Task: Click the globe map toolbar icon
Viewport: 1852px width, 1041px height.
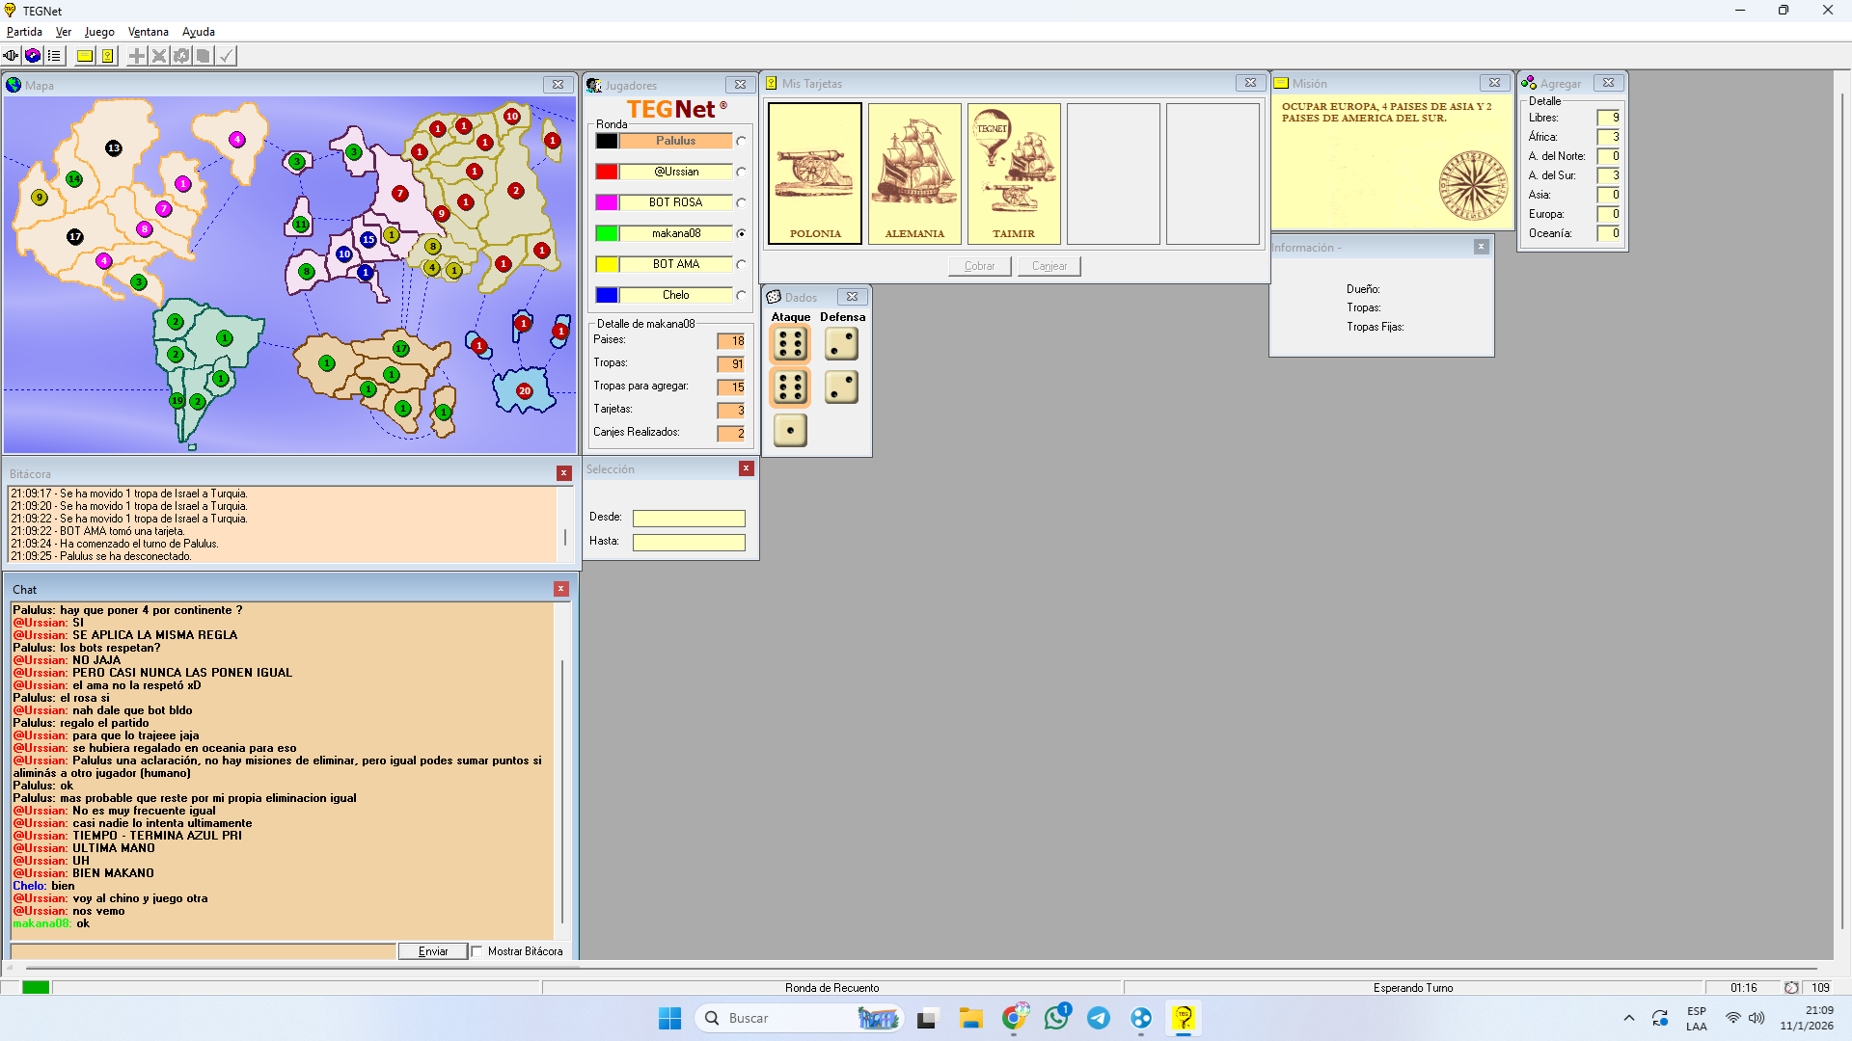Action: [33, 56]
